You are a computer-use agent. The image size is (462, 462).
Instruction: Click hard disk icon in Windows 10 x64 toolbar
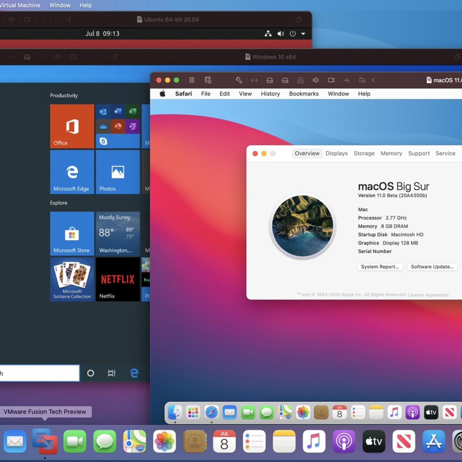coord(27,57)
